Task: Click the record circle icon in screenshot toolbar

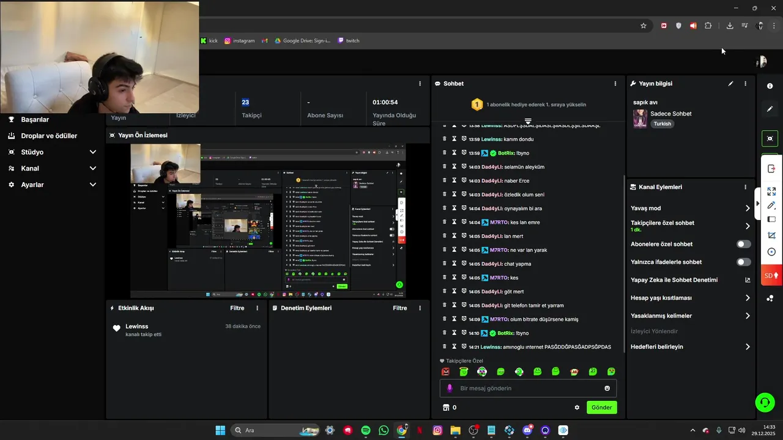Action: pos(771,252)
